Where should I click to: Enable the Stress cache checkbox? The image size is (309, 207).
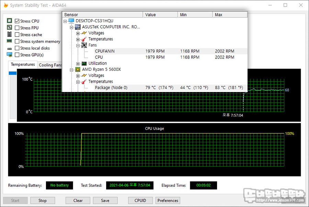point(17,35)
